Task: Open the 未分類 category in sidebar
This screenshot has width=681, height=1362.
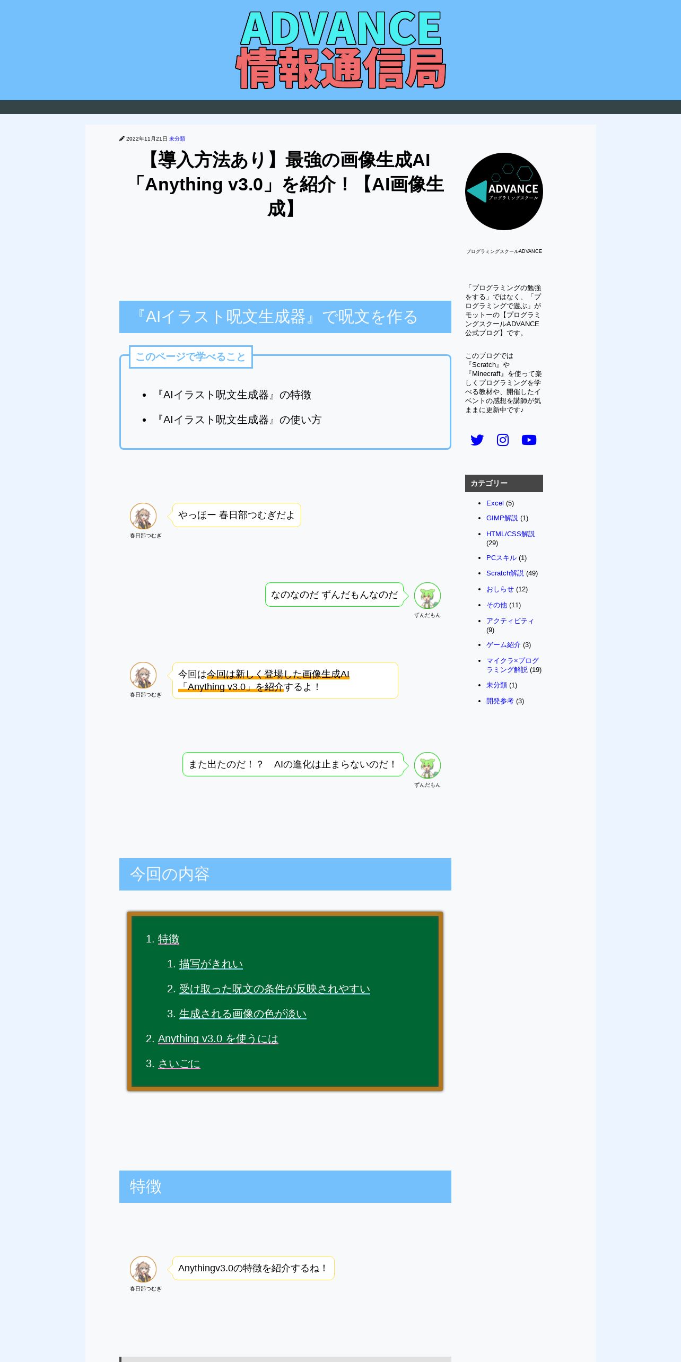Action: 496,685
